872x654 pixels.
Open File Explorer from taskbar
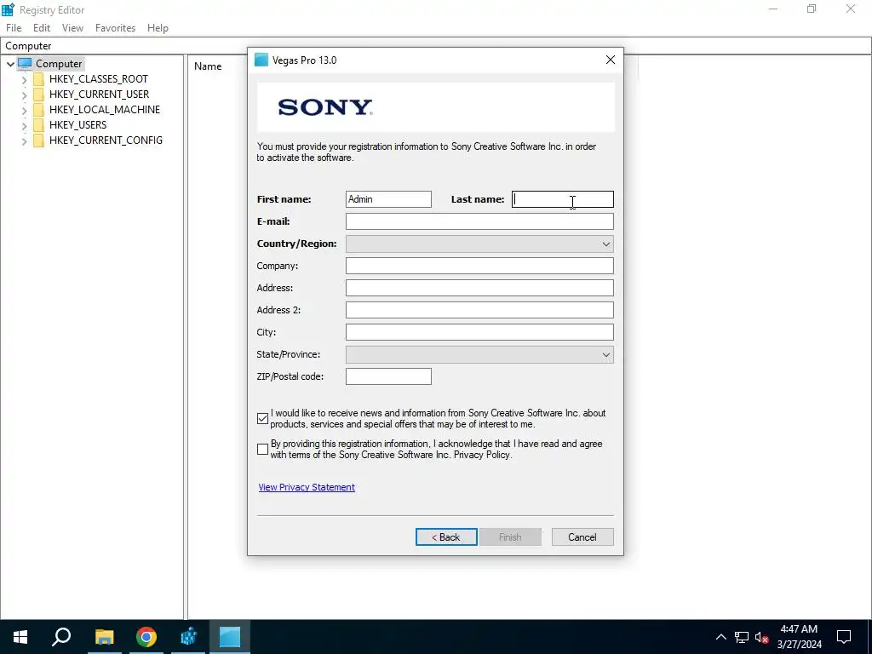[104, 637]
